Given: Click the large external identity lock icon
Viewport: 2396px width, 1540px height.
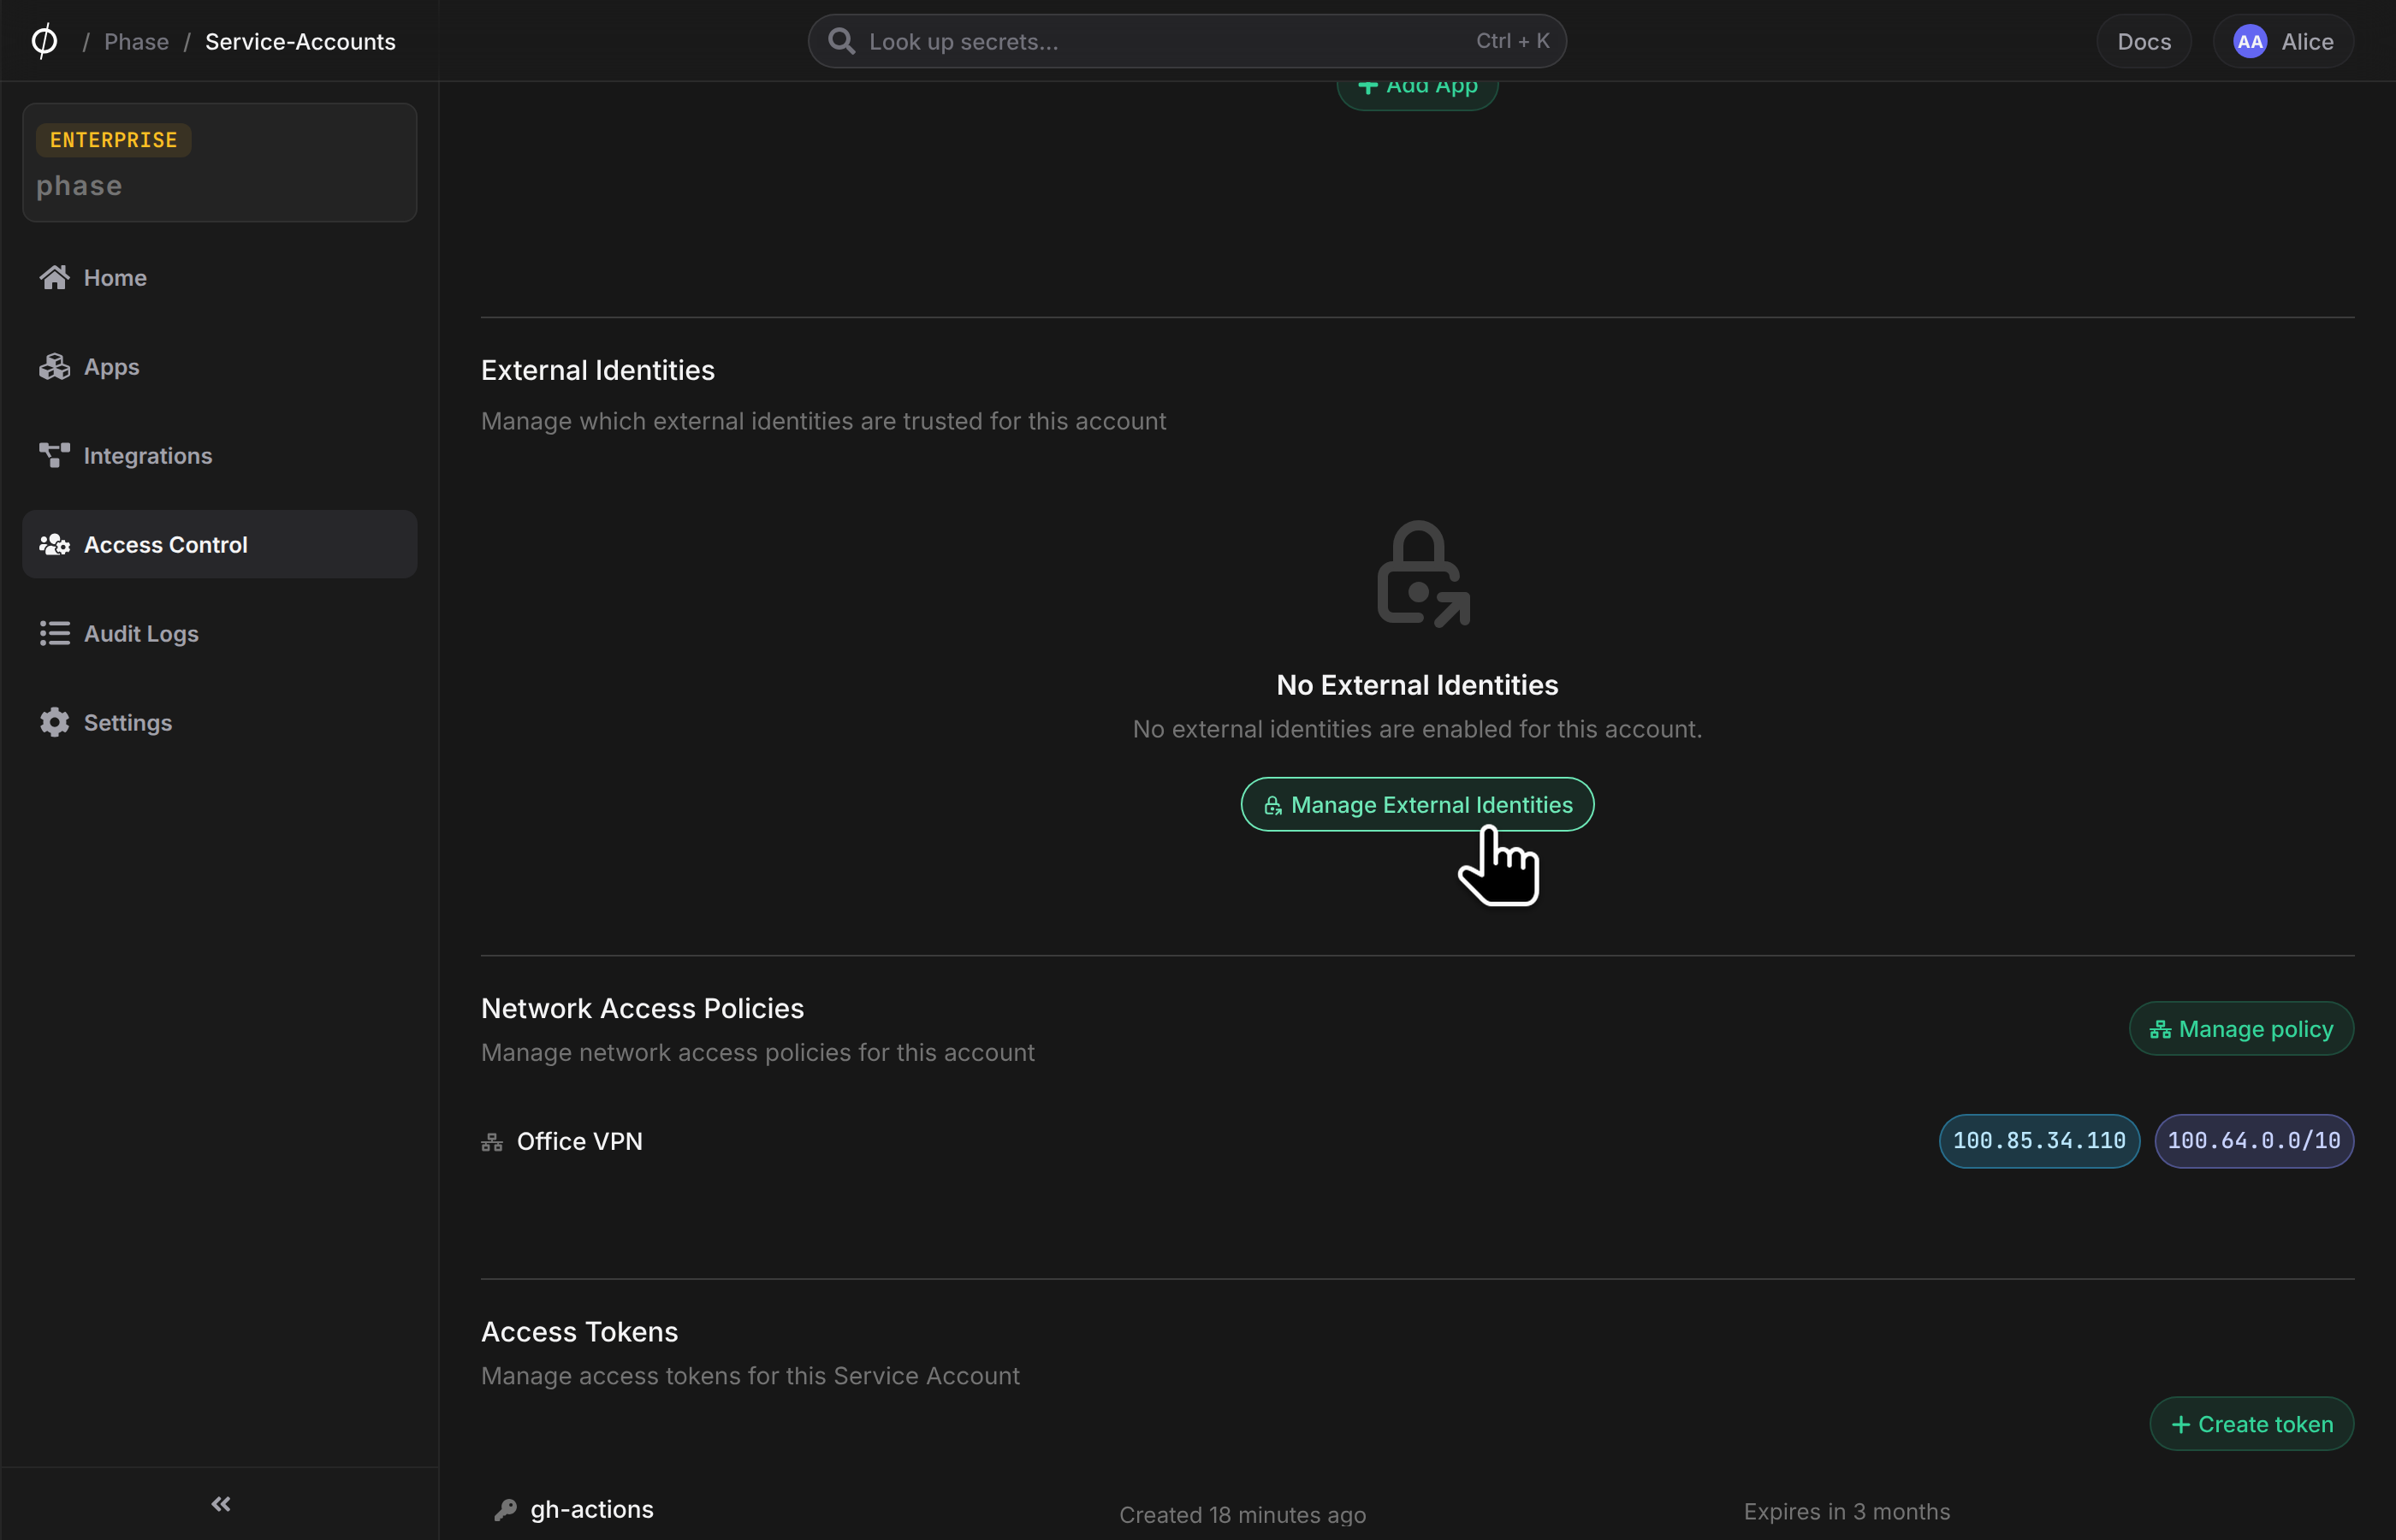Looking at the screenshot, I should (x=1422, y=574).
